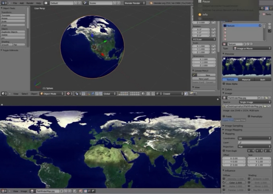
Task: Click the Offset X: 0.00 field
Action: (x=234, y=158)
